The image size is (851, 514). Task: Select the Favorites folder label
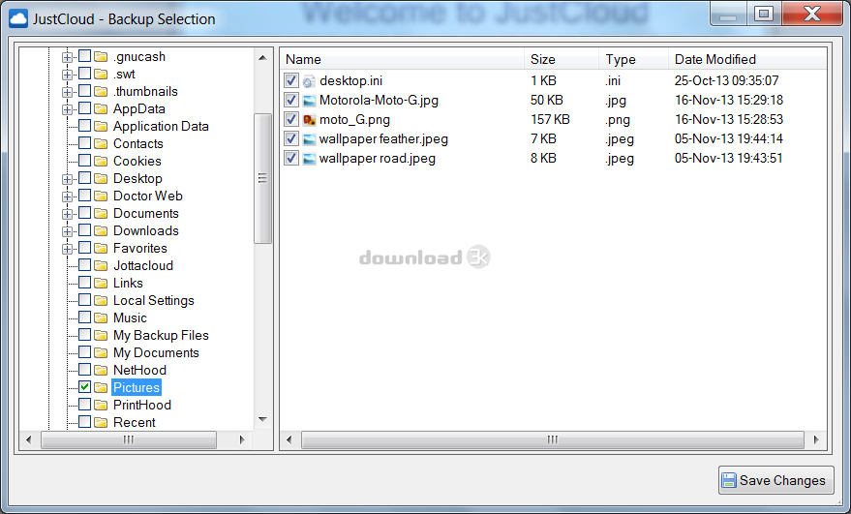(x=140, y=248)
